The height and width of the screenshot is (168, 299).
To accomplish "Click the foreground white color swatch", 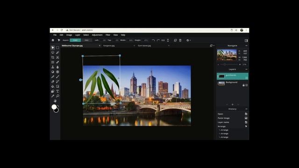I will pos(54,107).
